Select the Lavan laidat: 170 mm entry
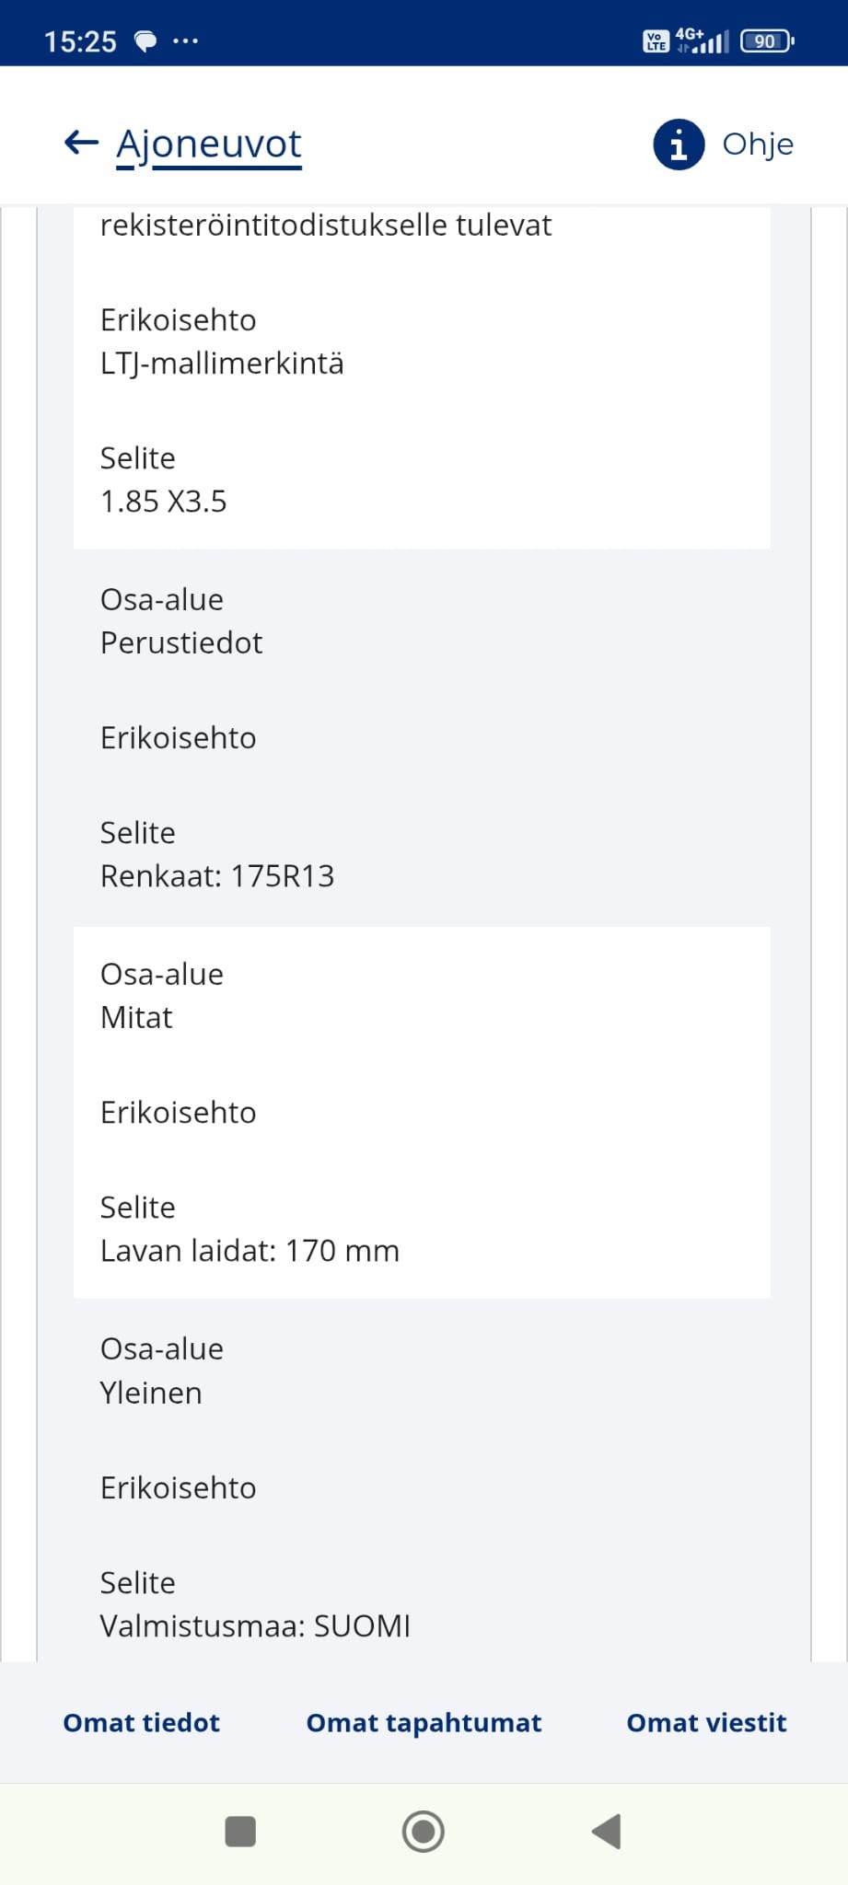848x1885 pixels. click(x=250, y=1251)
